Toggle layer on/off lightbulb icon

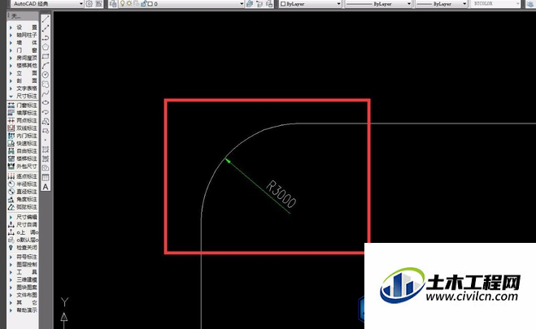pos(122,4)
